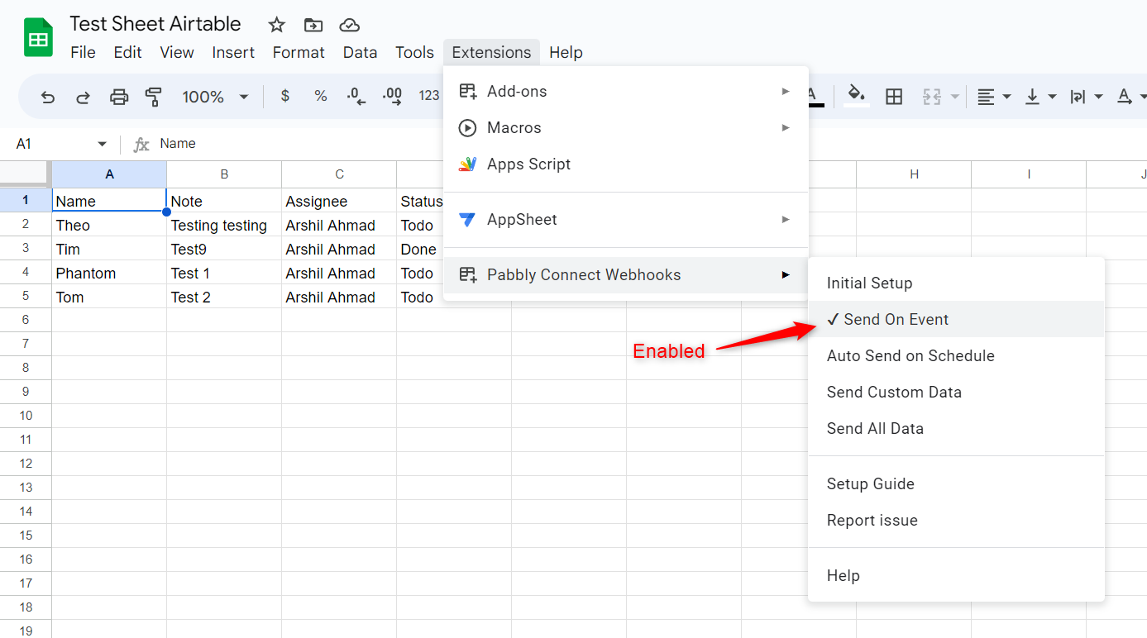Screen dimensions: 1147x638
Task: Choose Send Custom Data
Action: pyautogui.click(x=956, y=392)
